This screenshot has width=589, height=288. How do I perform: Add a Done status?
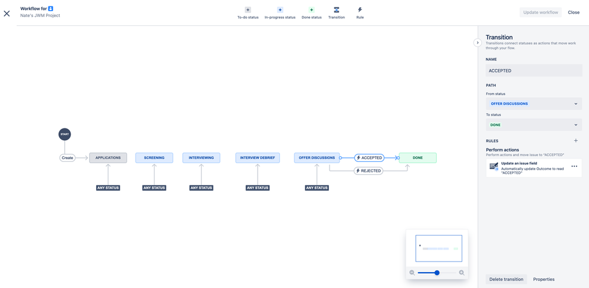pos(311,13)
